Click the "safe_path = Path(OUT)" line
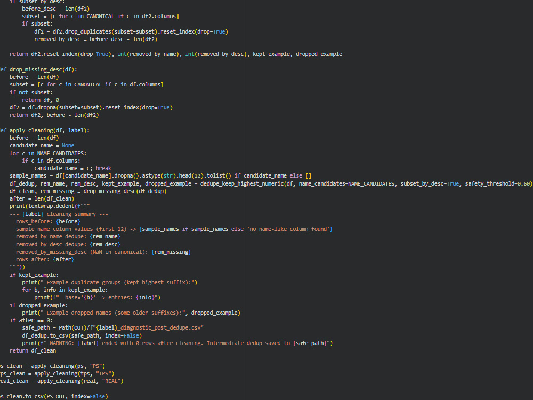The width and height of the screenshot is (533, 400). (113, 328)
